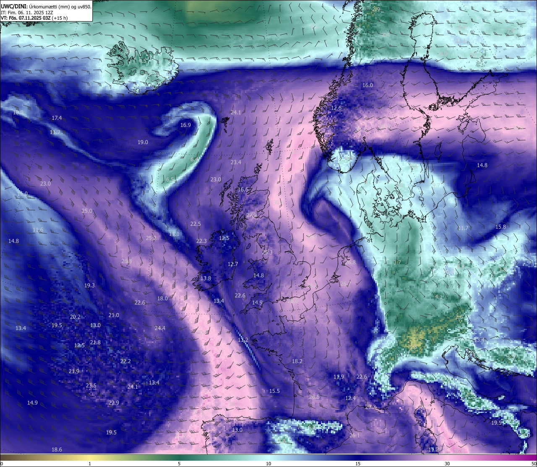Select the 2.9 value at the top
The width and height of the screenshot is (537, 467).
(x=376, y=9)
